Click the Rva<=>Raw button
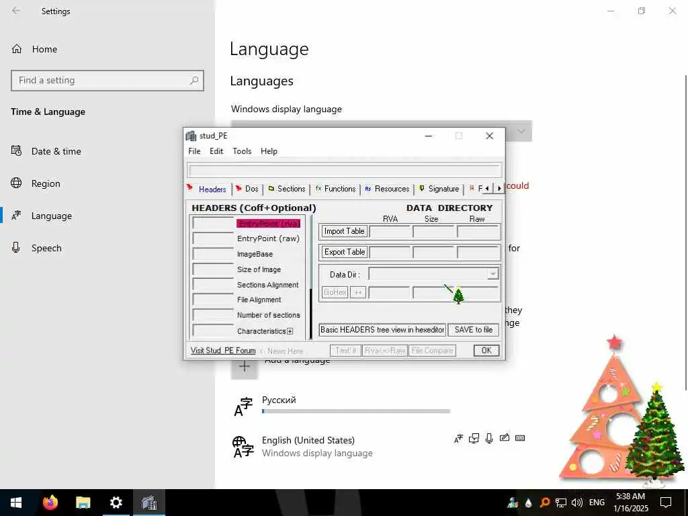Image resolution: width=688 pixels, height=516 pixels. (385, 351)
